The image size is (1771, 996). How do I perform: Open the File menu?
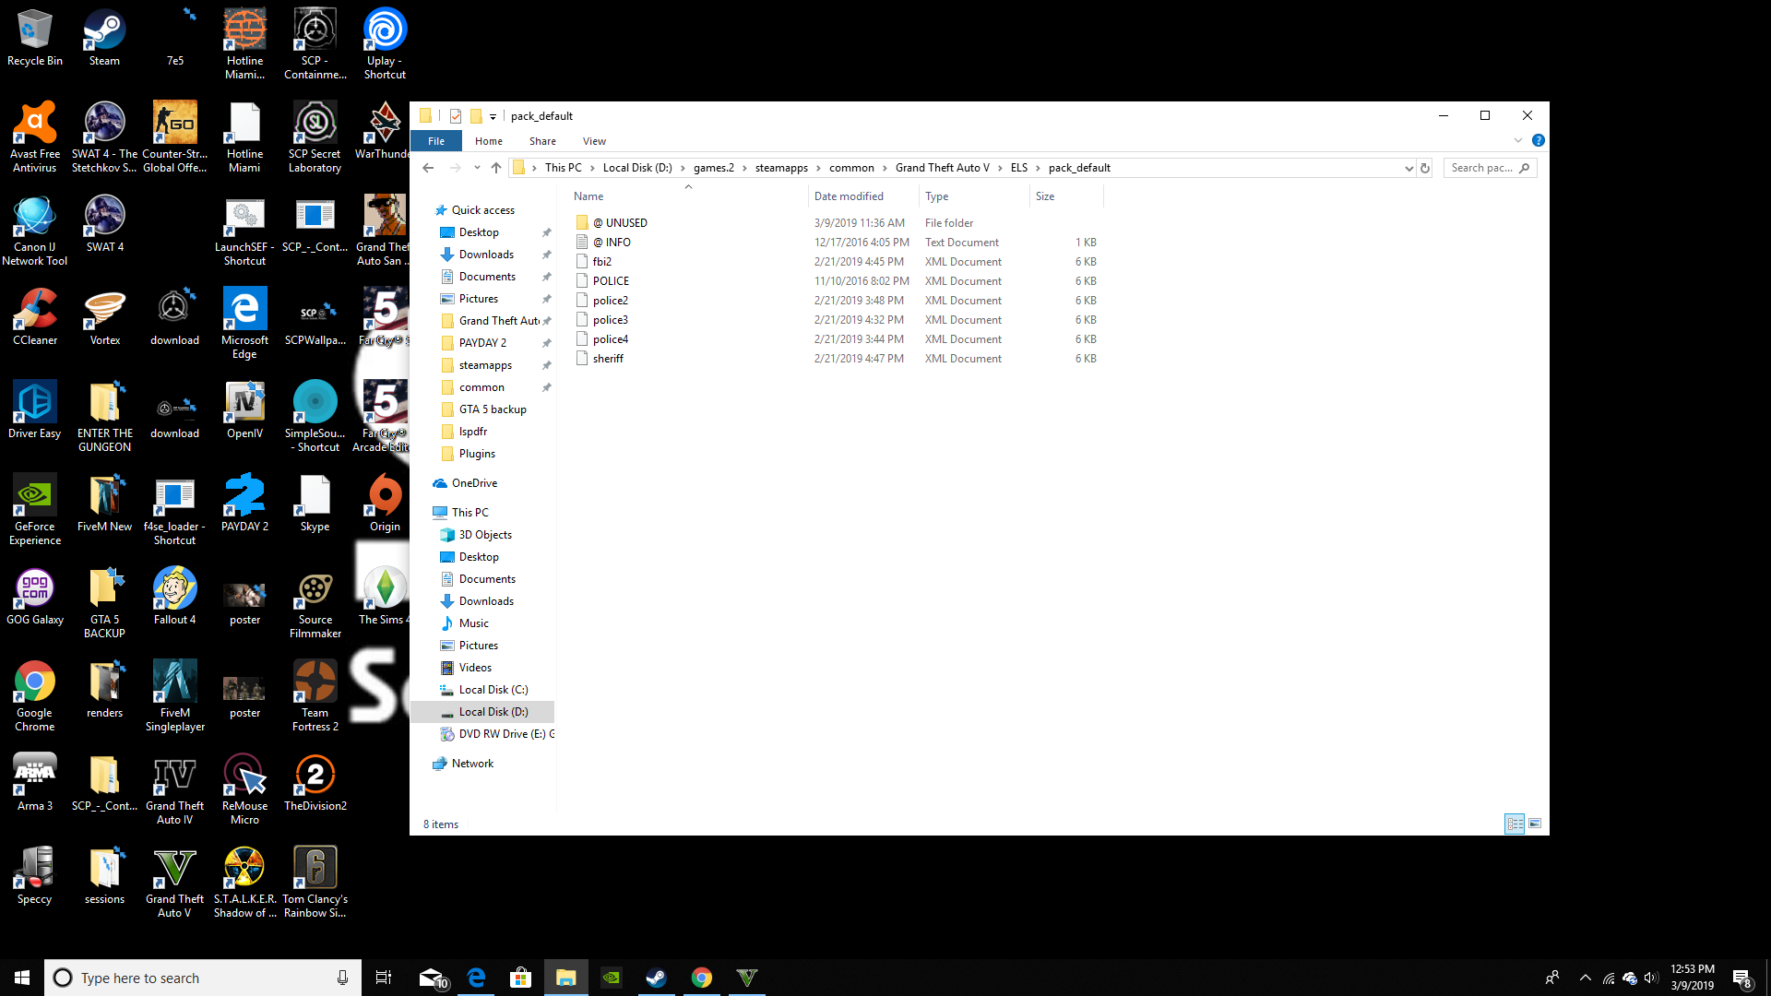(436, 141)
